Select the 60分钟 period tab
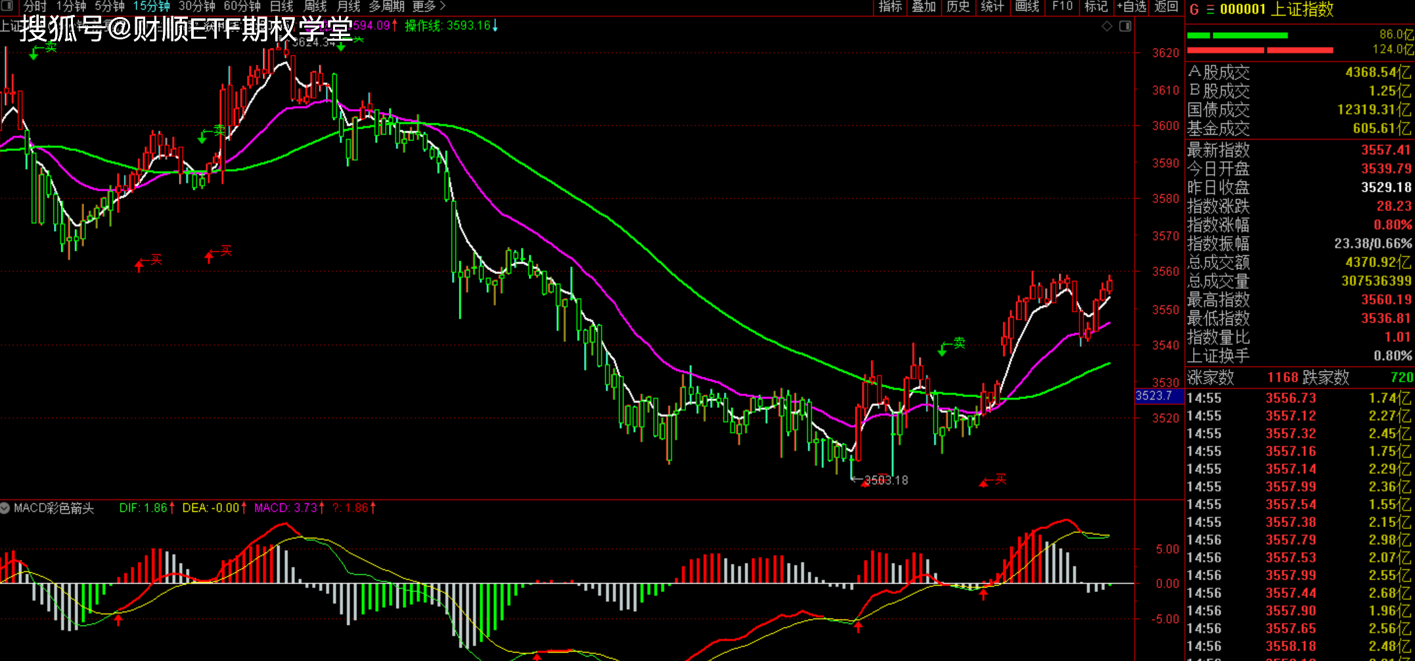Screen dimensions: 1415x661 pyautogui.click(x=242, y=7)
